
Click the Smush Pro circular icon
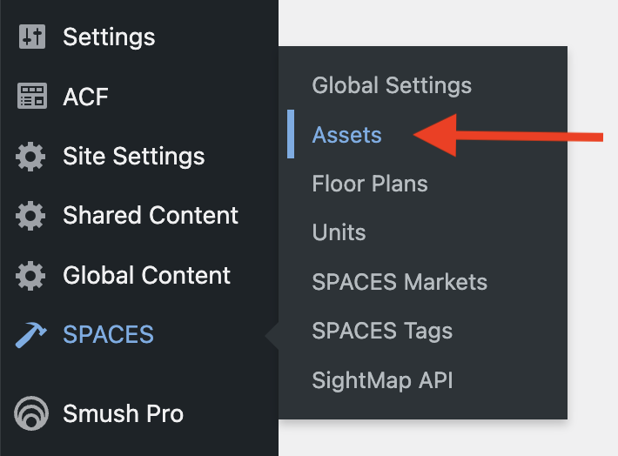pyautogui.click(x=31, y=413)
